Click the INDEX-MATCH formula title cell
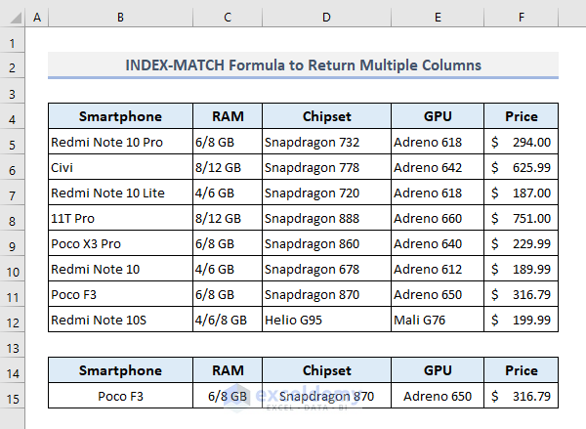This screenshot has width=586, height=429. click(303, 65)
